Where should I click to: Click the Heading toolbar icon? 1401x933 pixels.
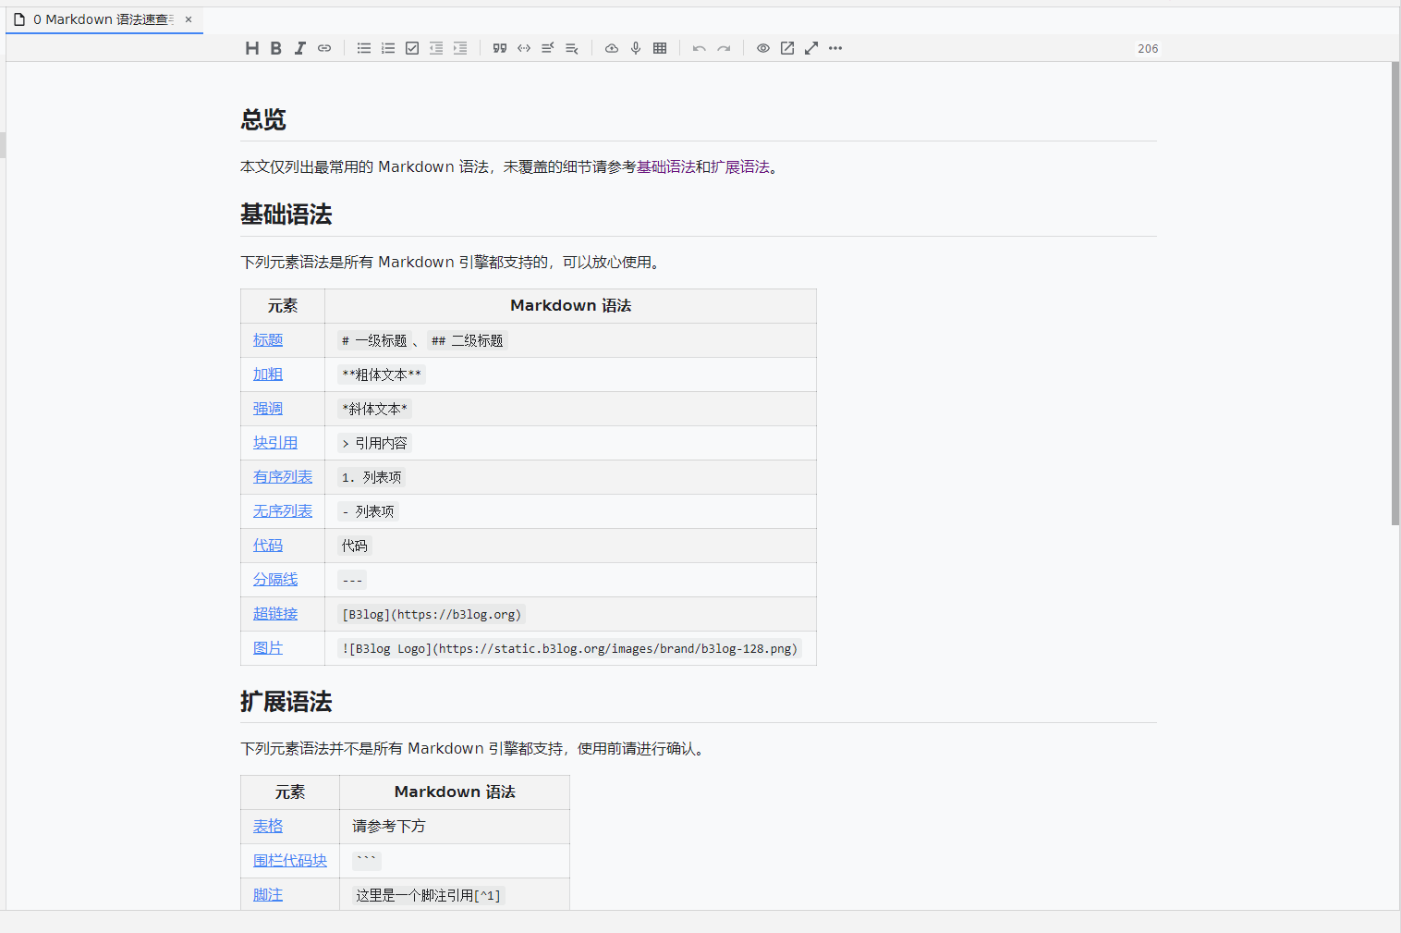(251, 48)
